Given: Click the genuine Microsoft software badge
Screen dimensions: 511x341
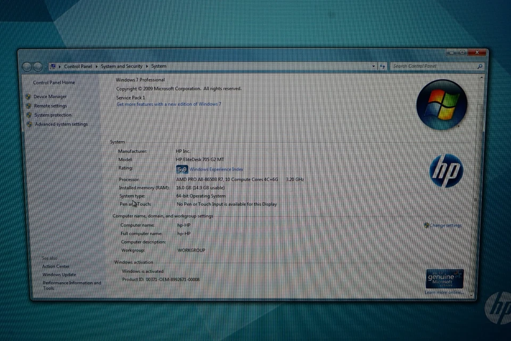Looking at the screenshot, I should point(444,279).
